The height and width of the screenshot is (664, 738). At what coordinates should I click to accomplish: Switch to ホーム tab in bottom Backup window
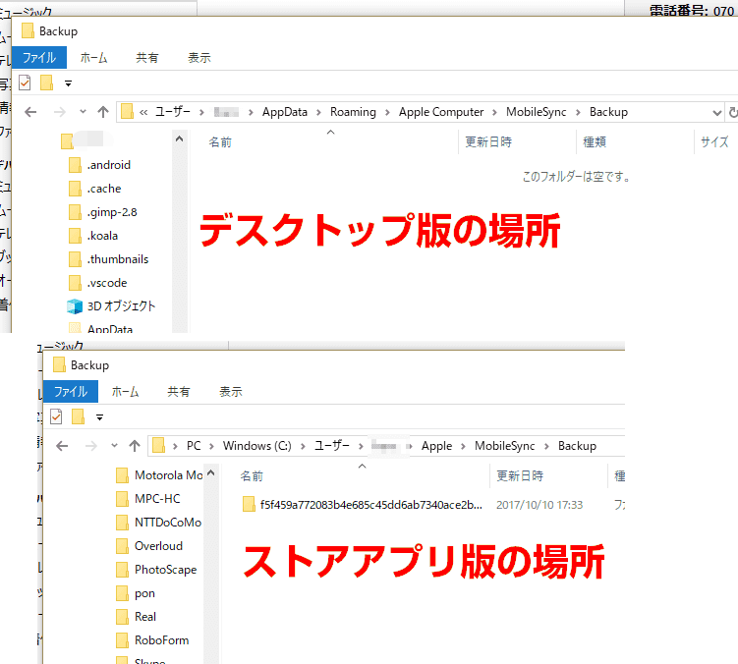(125, 392)
